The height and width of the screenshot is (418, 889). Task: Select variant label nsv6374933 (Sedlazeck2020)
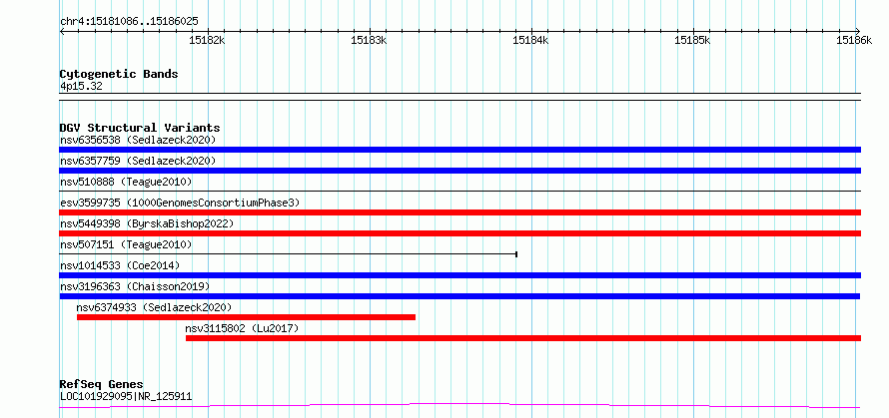154,307
